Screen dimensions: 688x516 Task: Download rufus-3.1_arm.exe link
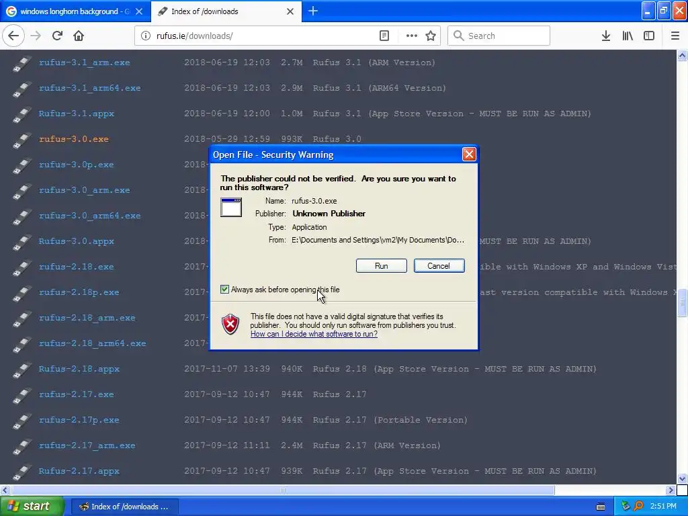[84, 62]
